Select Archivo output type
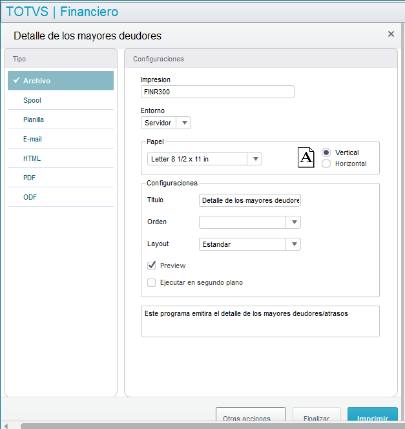This screenshot has height=429, width=405. pyautogui.click(x=61, y=81)
